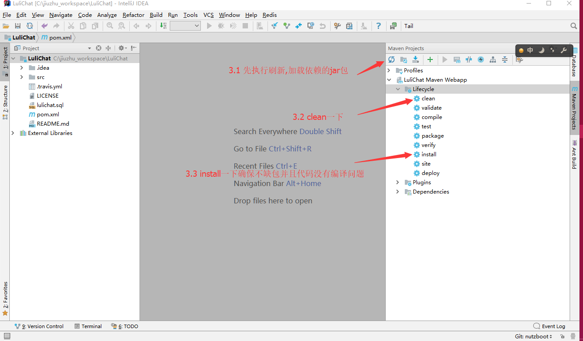Expand External Libraries node
Screen dimensions: 583x341
click(13, 133)
